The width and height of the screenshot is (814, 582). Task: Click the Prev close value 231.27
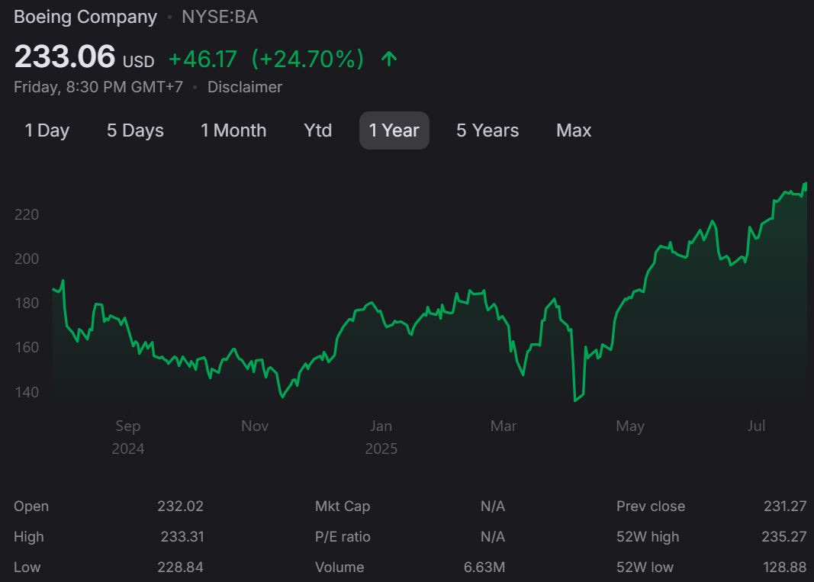[785, 506]
